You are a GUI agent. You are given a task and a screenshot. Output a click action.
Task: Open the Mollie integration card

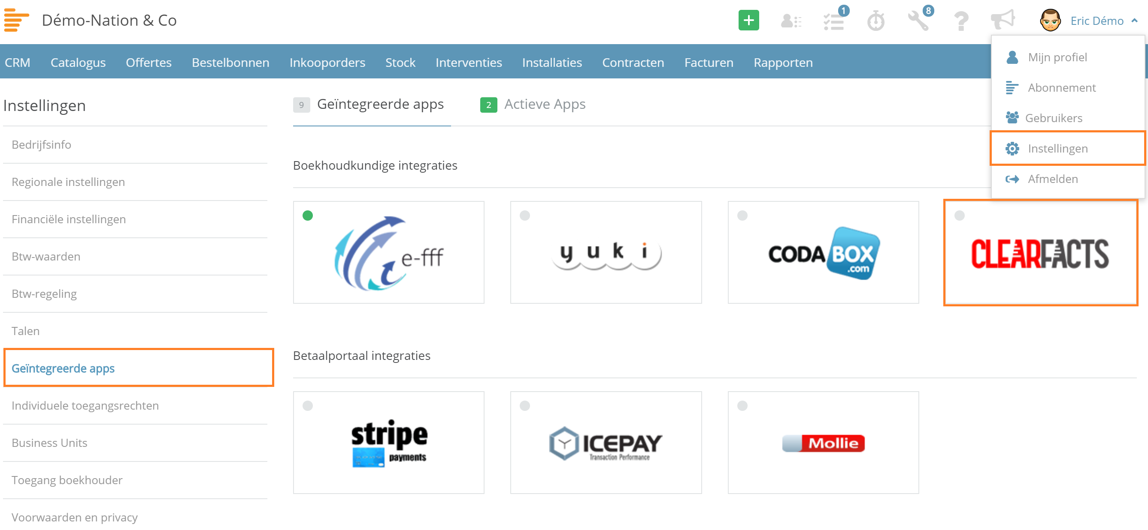[x=823, y=443]
